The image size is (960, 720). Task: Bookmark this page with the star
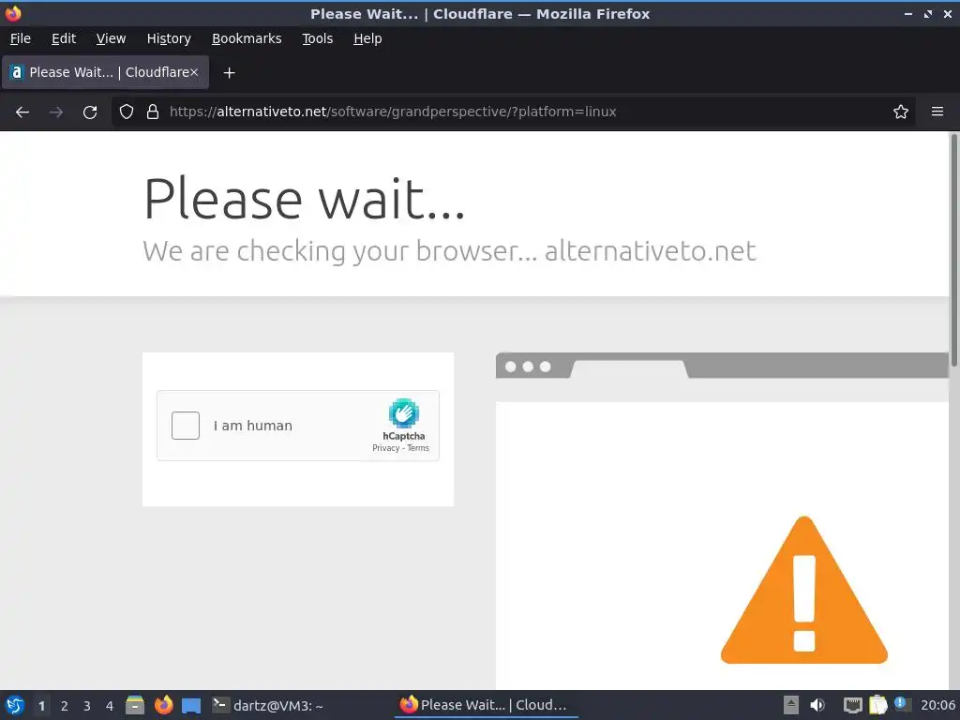901,112
